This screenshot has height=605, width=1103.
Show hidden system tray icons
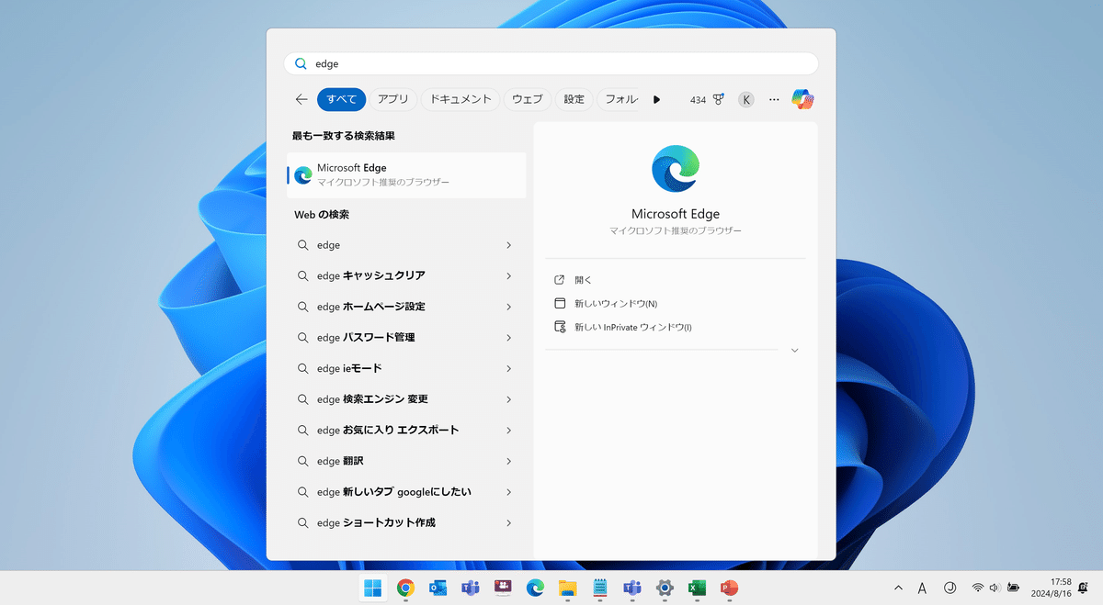898,588
